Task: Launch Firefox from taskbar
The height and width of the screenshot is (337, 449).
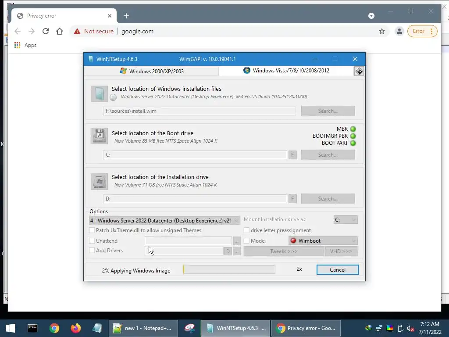Action: 76,328
